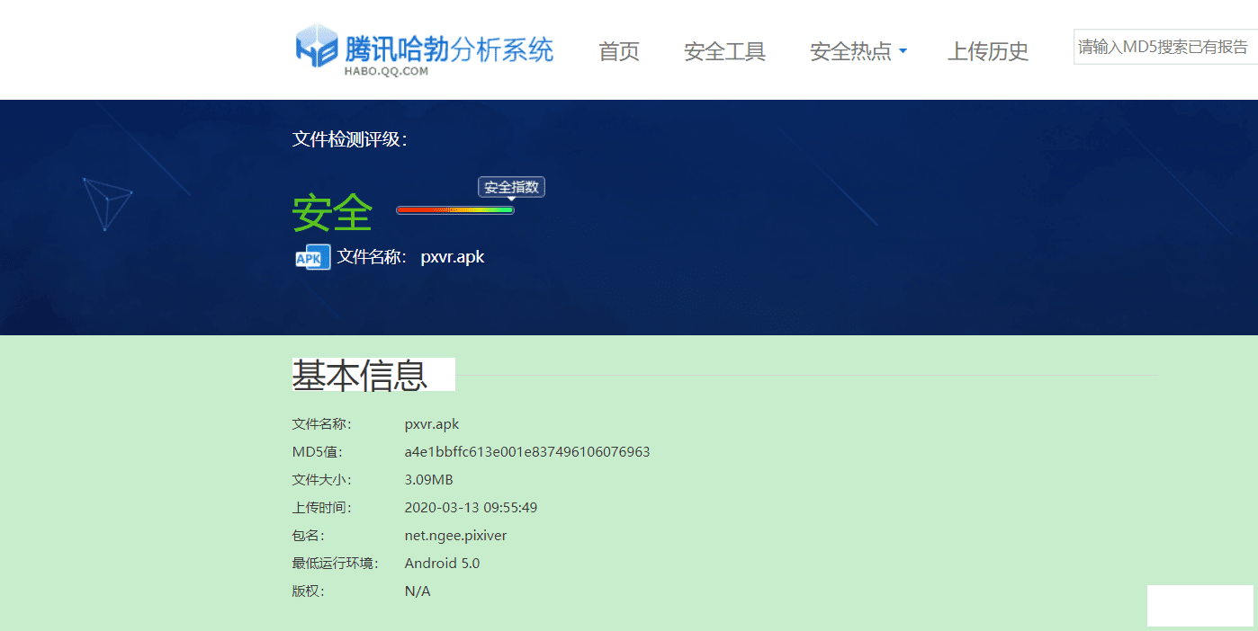Click the 版权 value N/A

click(x=418, y=591)
